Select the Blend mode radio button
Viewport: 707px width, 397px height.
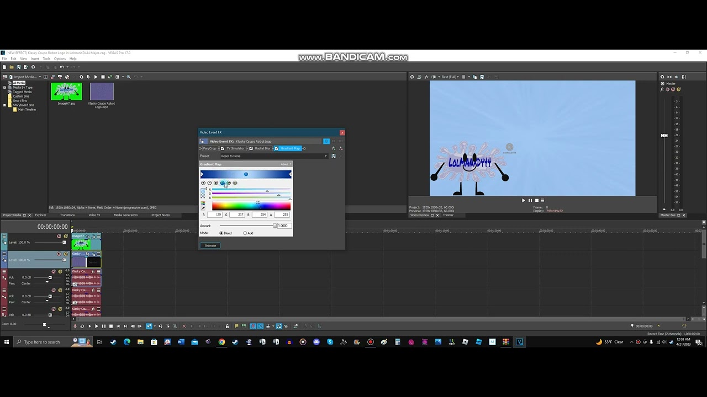tap(221, 233)
